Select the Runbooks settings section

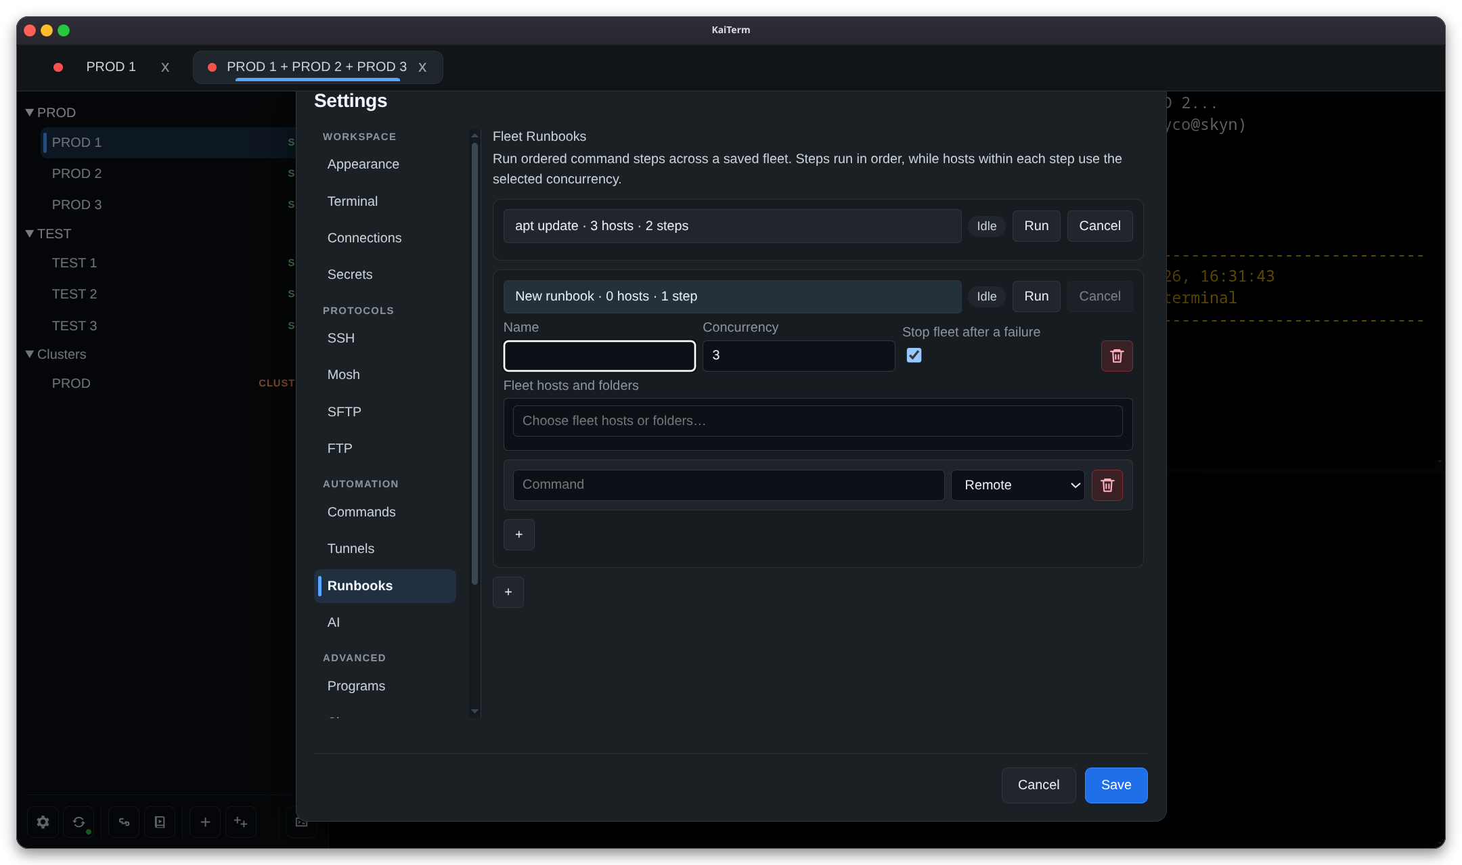(x=384, y=586)
